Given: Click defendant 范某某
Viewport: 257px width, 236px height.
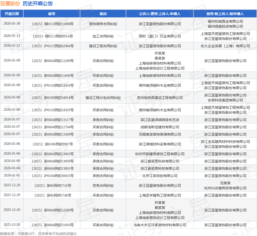Looking at the screenshot, I should (x=225, y=183).
